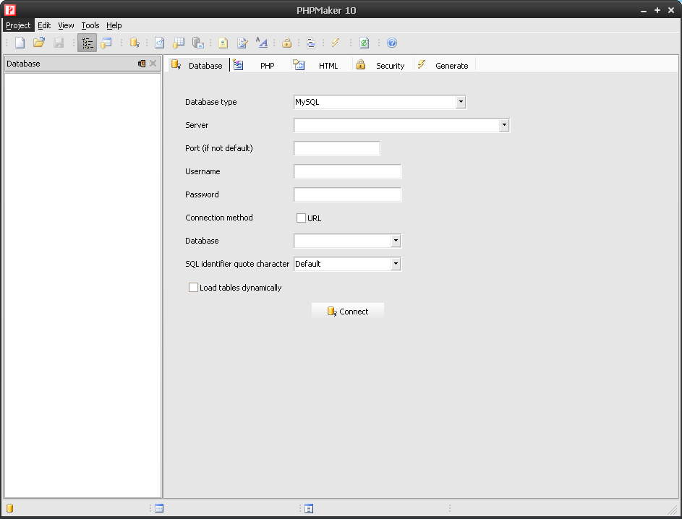Enable the URL connection method checkbox
Viewport: 682px width, 519px height.
click(x=302, y=218)
